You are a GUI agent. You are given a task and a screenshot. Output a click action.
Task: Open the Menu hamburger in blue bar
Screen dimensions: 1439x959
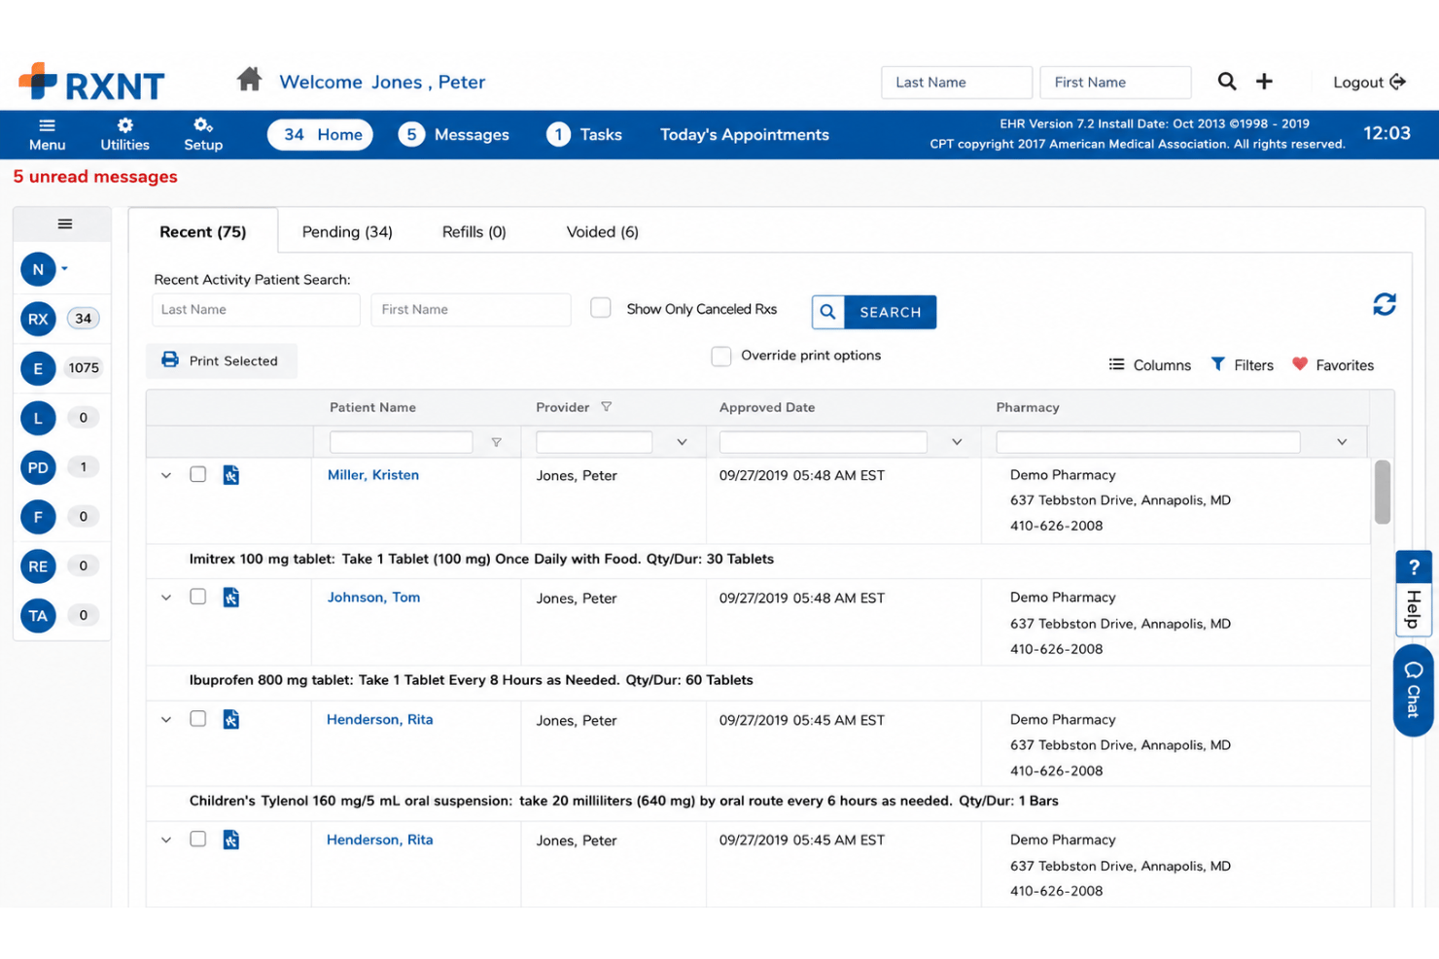coord(47,134)
